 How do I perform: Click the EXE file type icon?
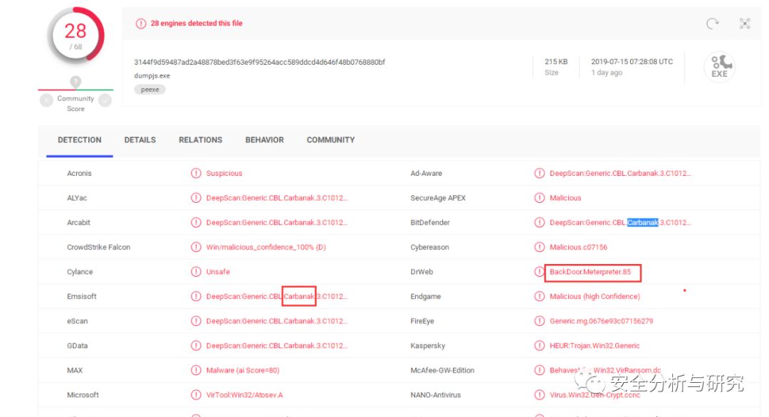[719, 67]
